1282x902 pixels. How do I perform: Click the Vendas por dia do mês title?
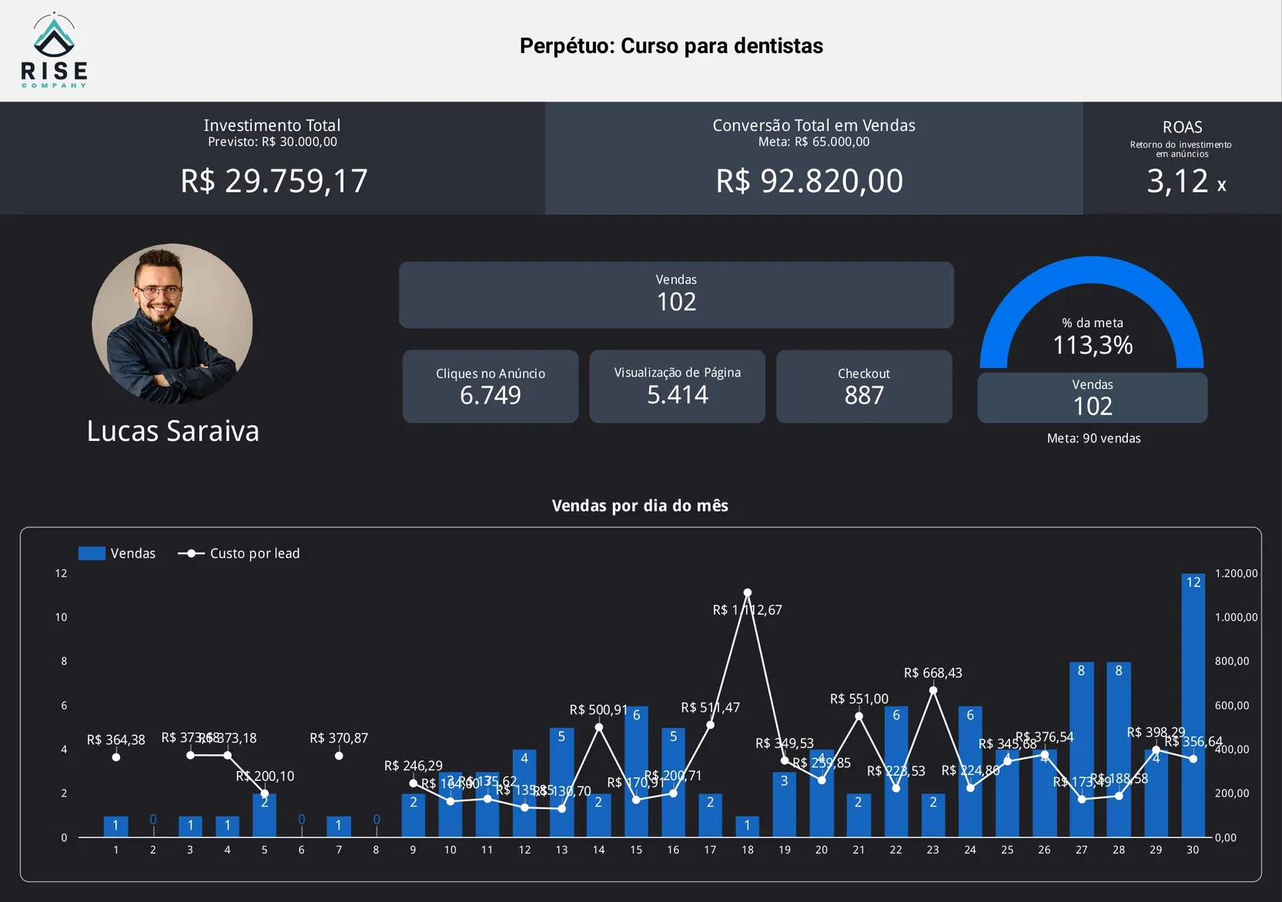[640, 506]
